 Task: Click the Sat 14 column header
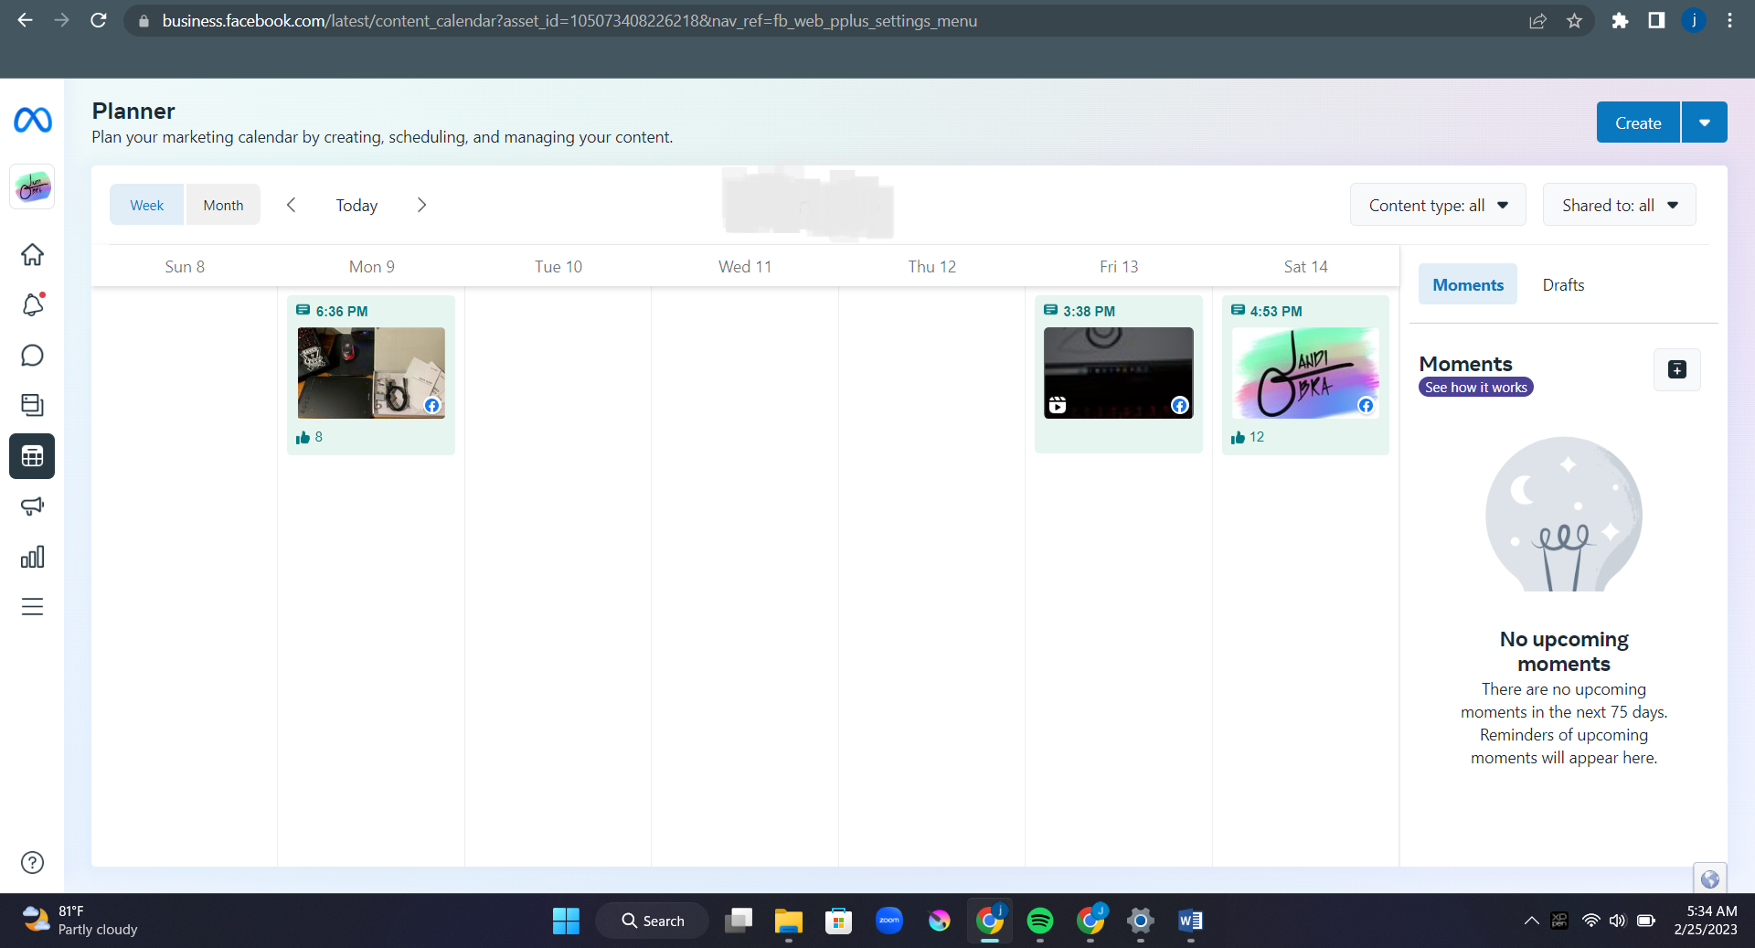(1305, 266)
